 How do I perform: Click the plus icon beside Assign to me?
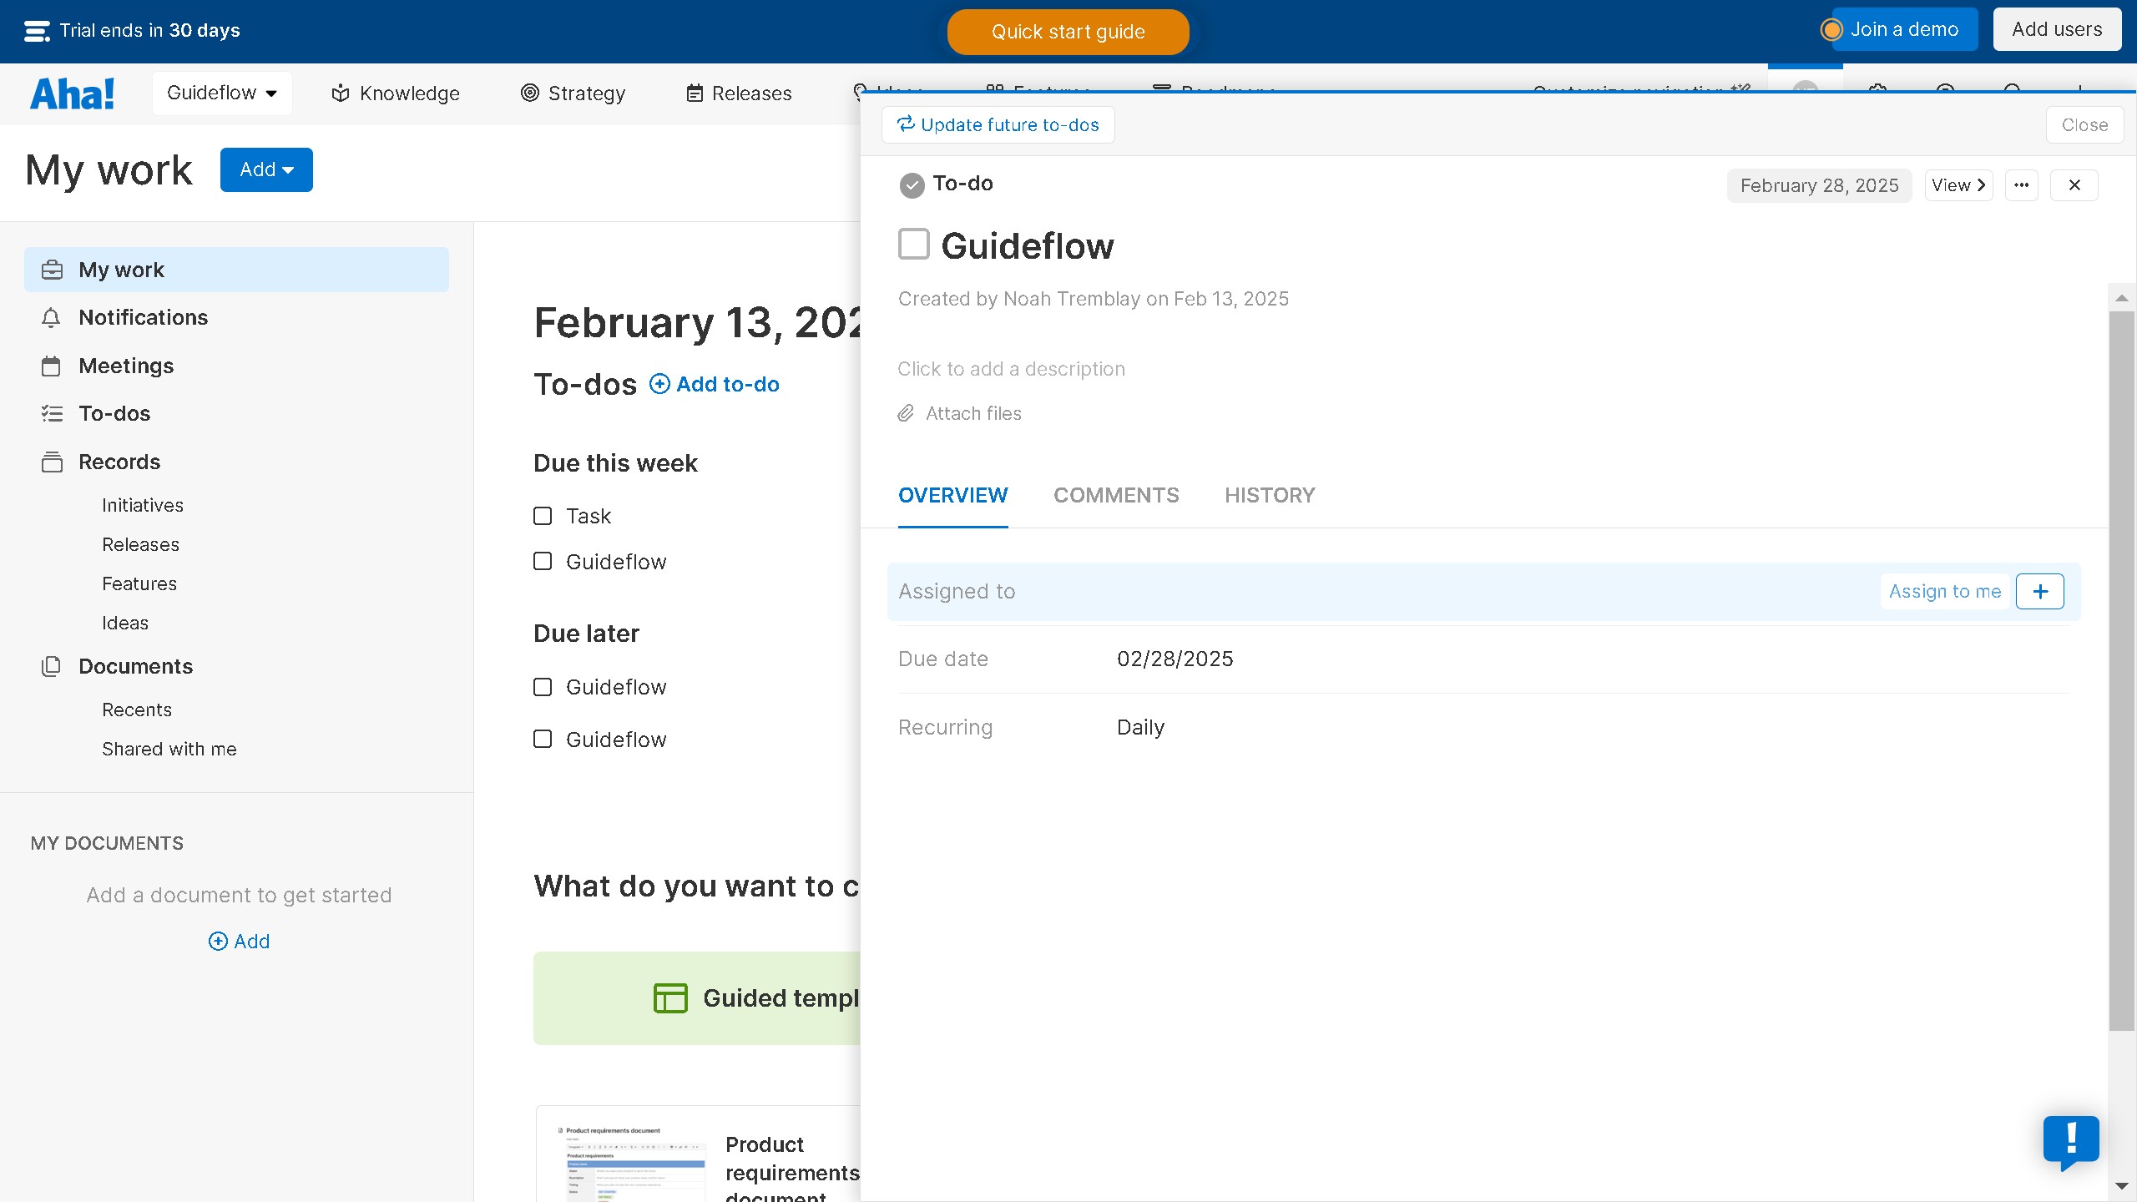tap(2039, 592)
